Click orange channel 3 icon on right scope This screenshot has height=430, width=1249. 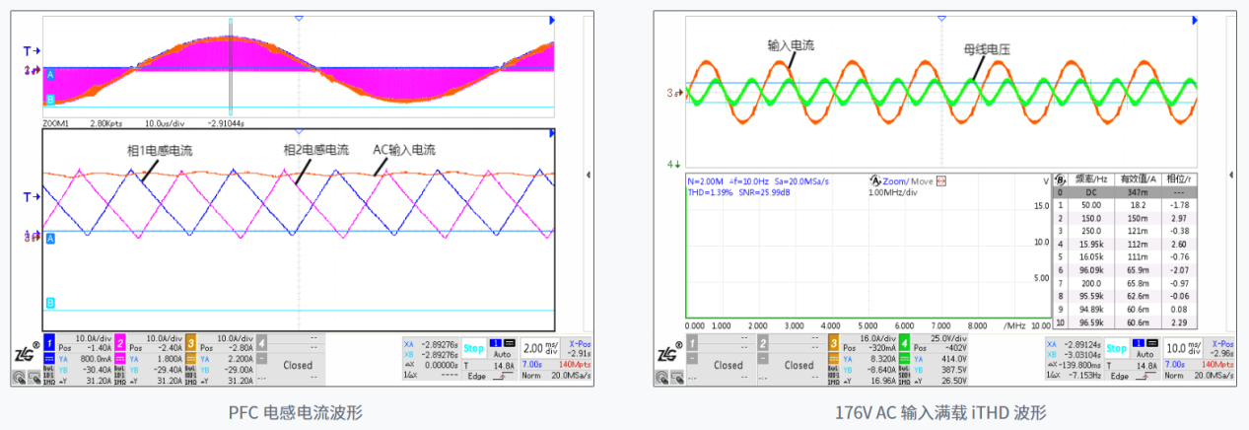(x=833, y=342)
